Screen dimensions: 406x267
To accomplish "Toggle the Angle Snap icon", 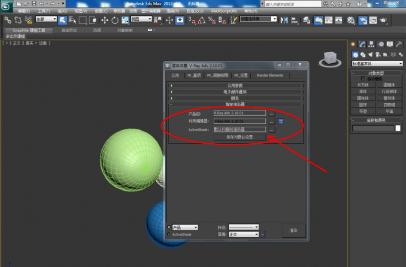I will [x=202, y=20].
